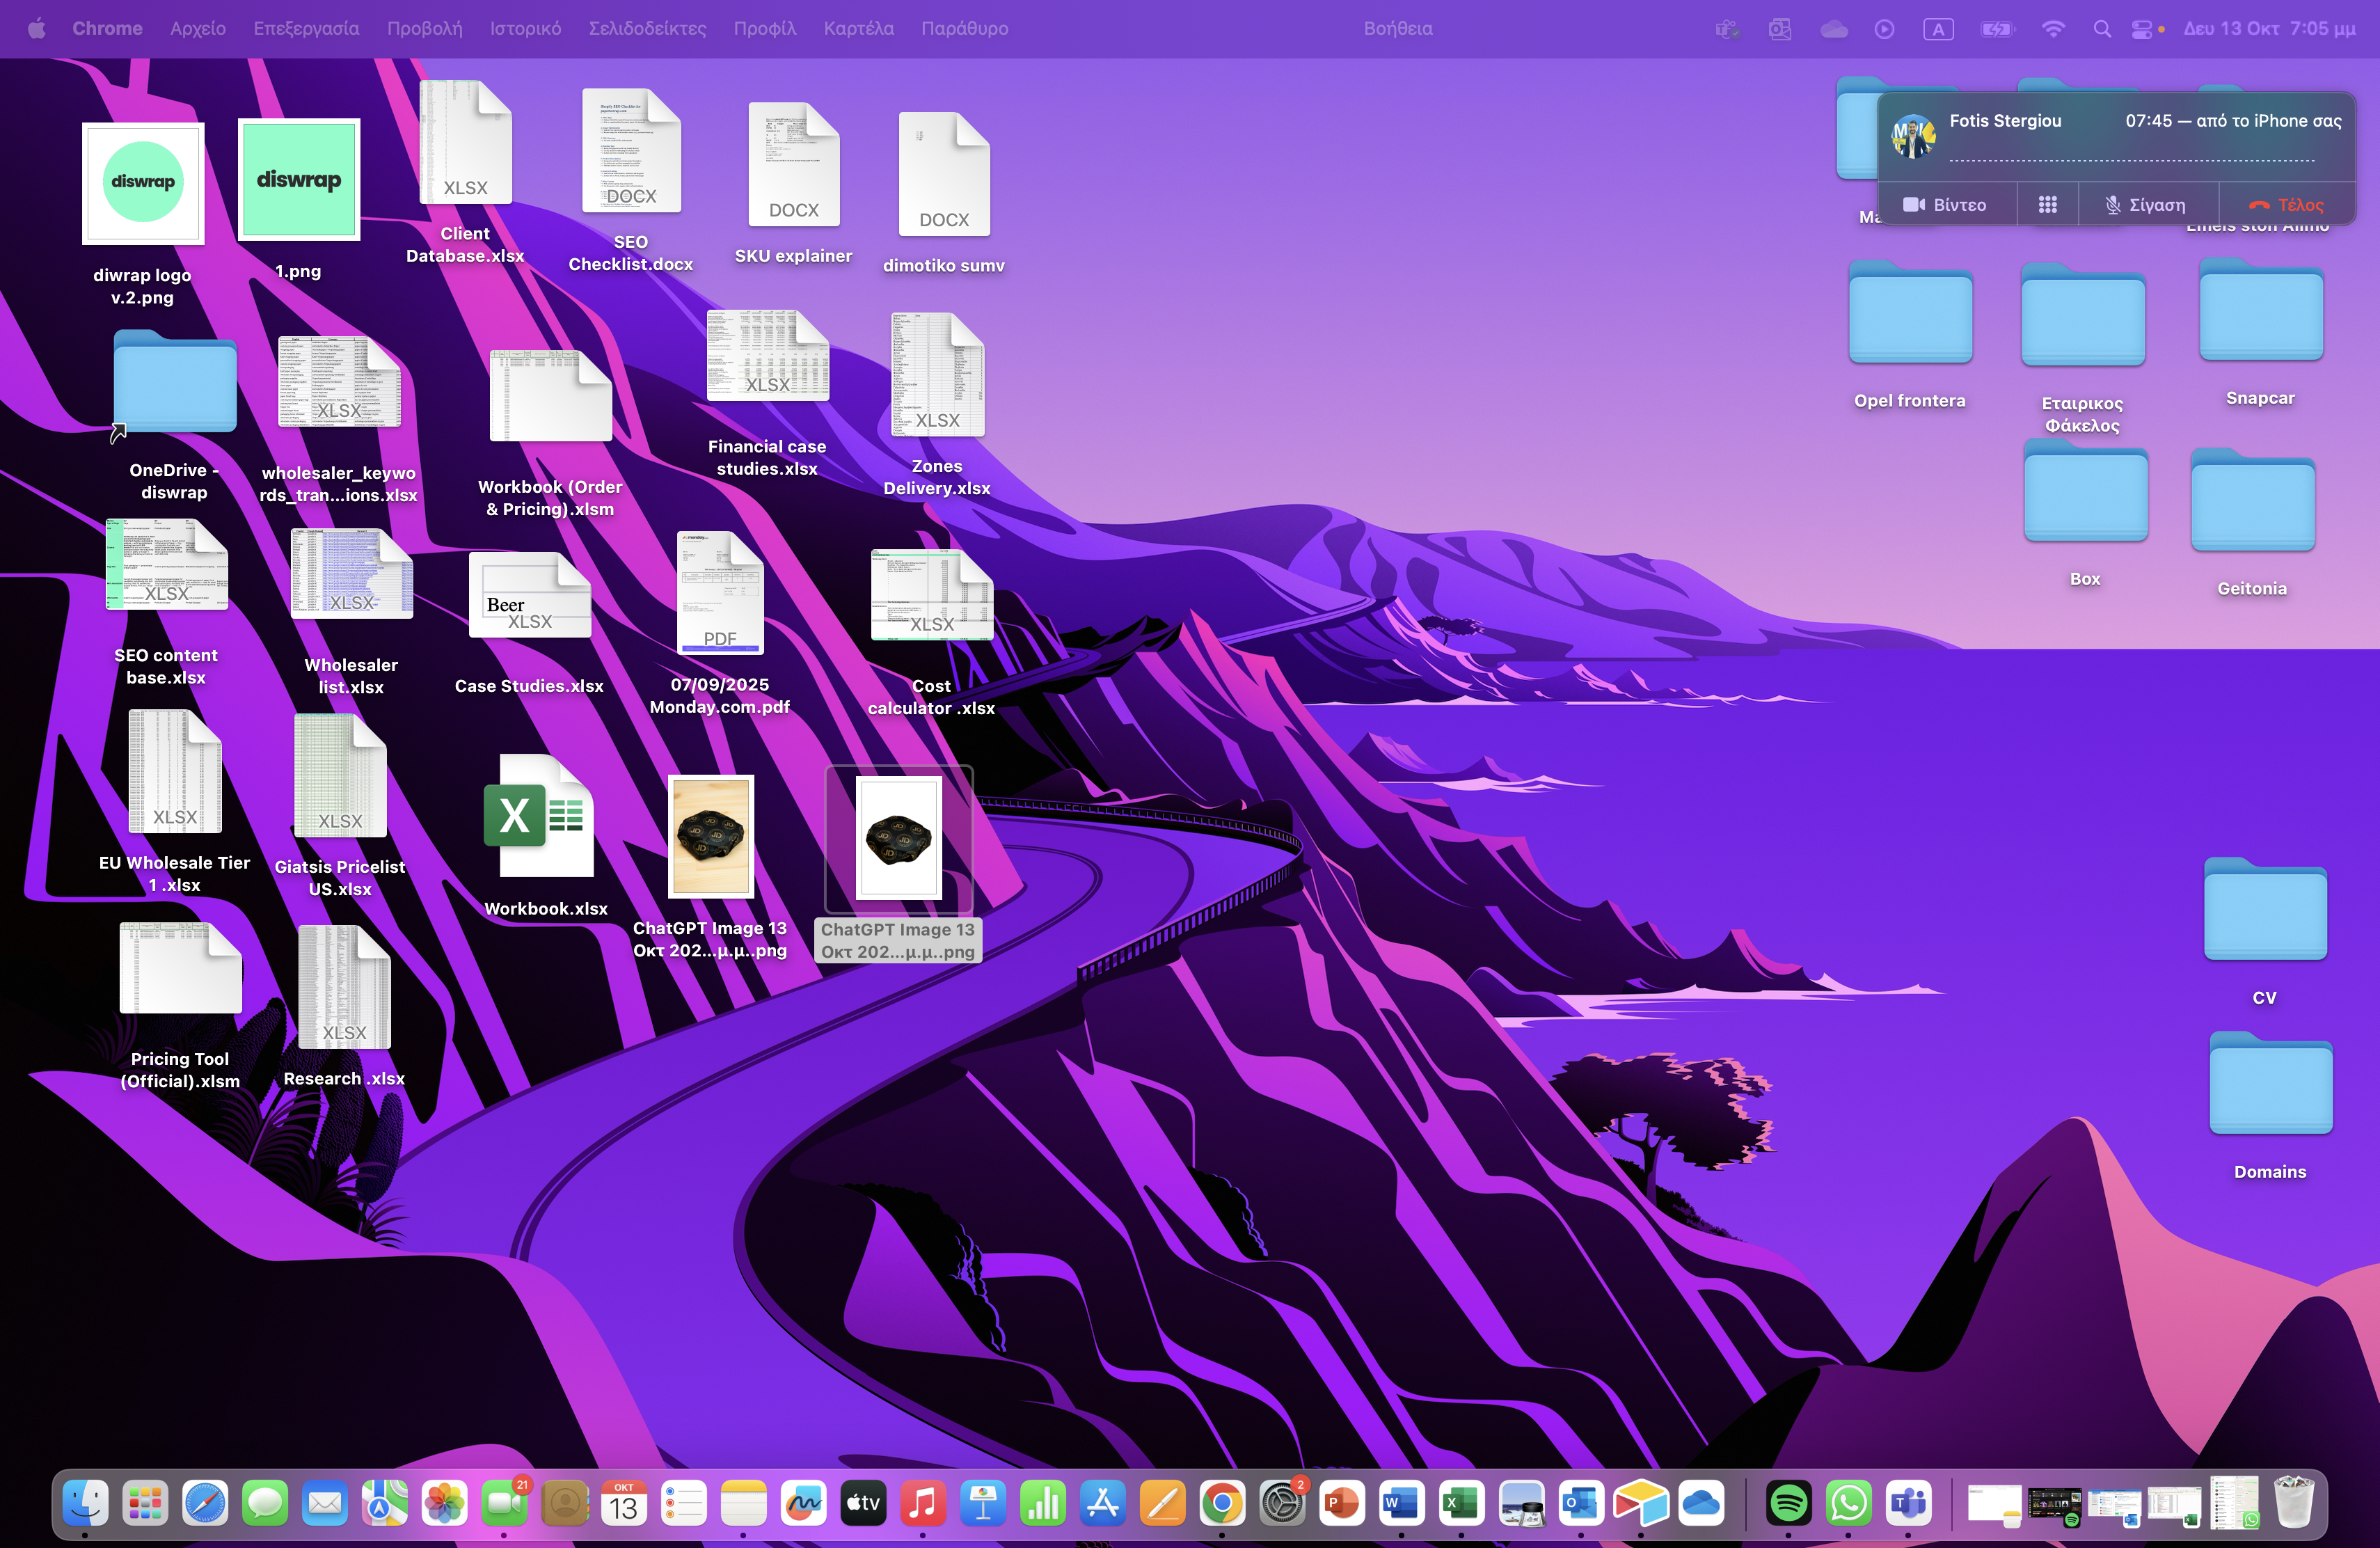Image resolution: width=2380 pixels, height=1548 pixels.
Task: Launch WhatsApp in the dock
Action: click(1848, 1503)
